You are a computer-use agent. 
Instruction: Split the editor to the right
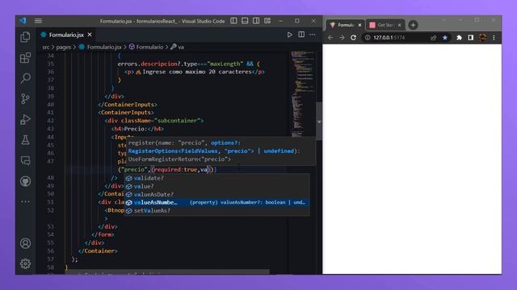tap(301, 35)
